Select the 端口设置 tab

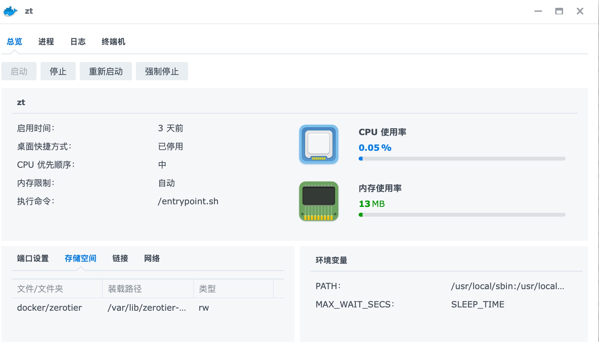coord(33,258)
